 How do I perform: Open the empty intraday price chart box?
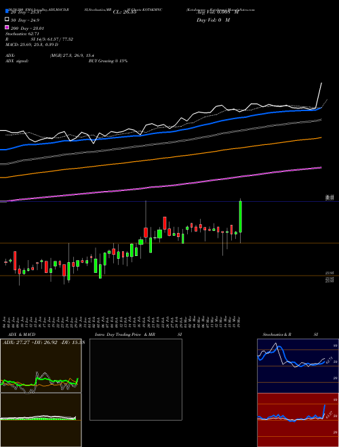pos(136,379)
